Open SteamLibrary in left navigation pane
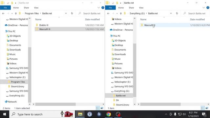Image resolution: width=210 pixels, height=118 pixels. (16, 87)
